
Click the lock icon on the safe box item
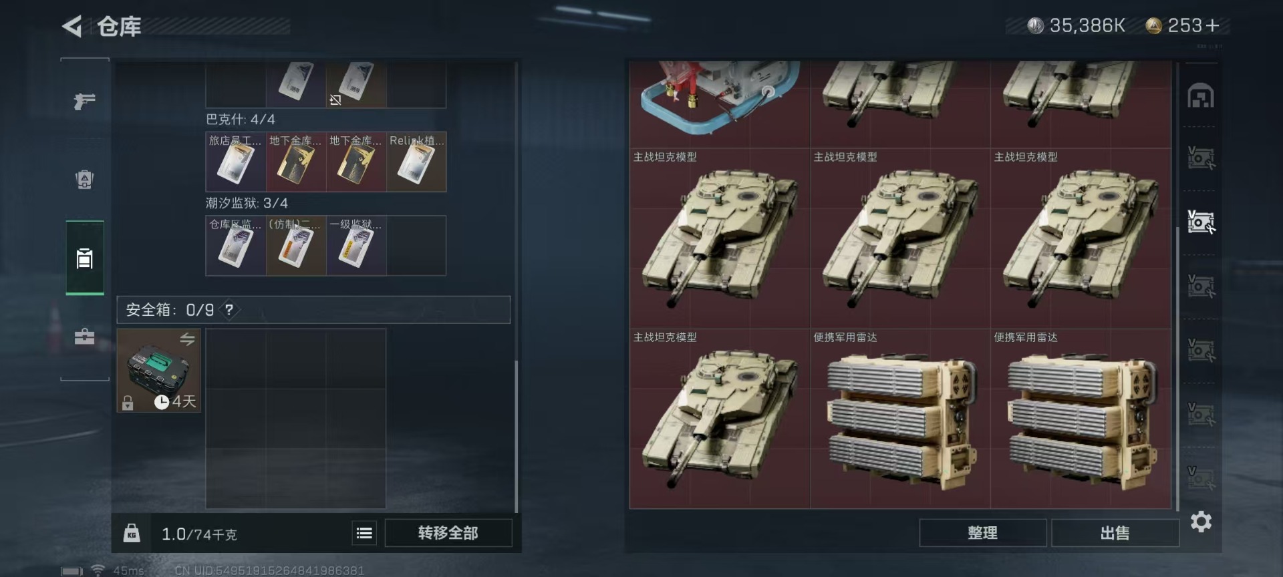[x=128, y=403]
